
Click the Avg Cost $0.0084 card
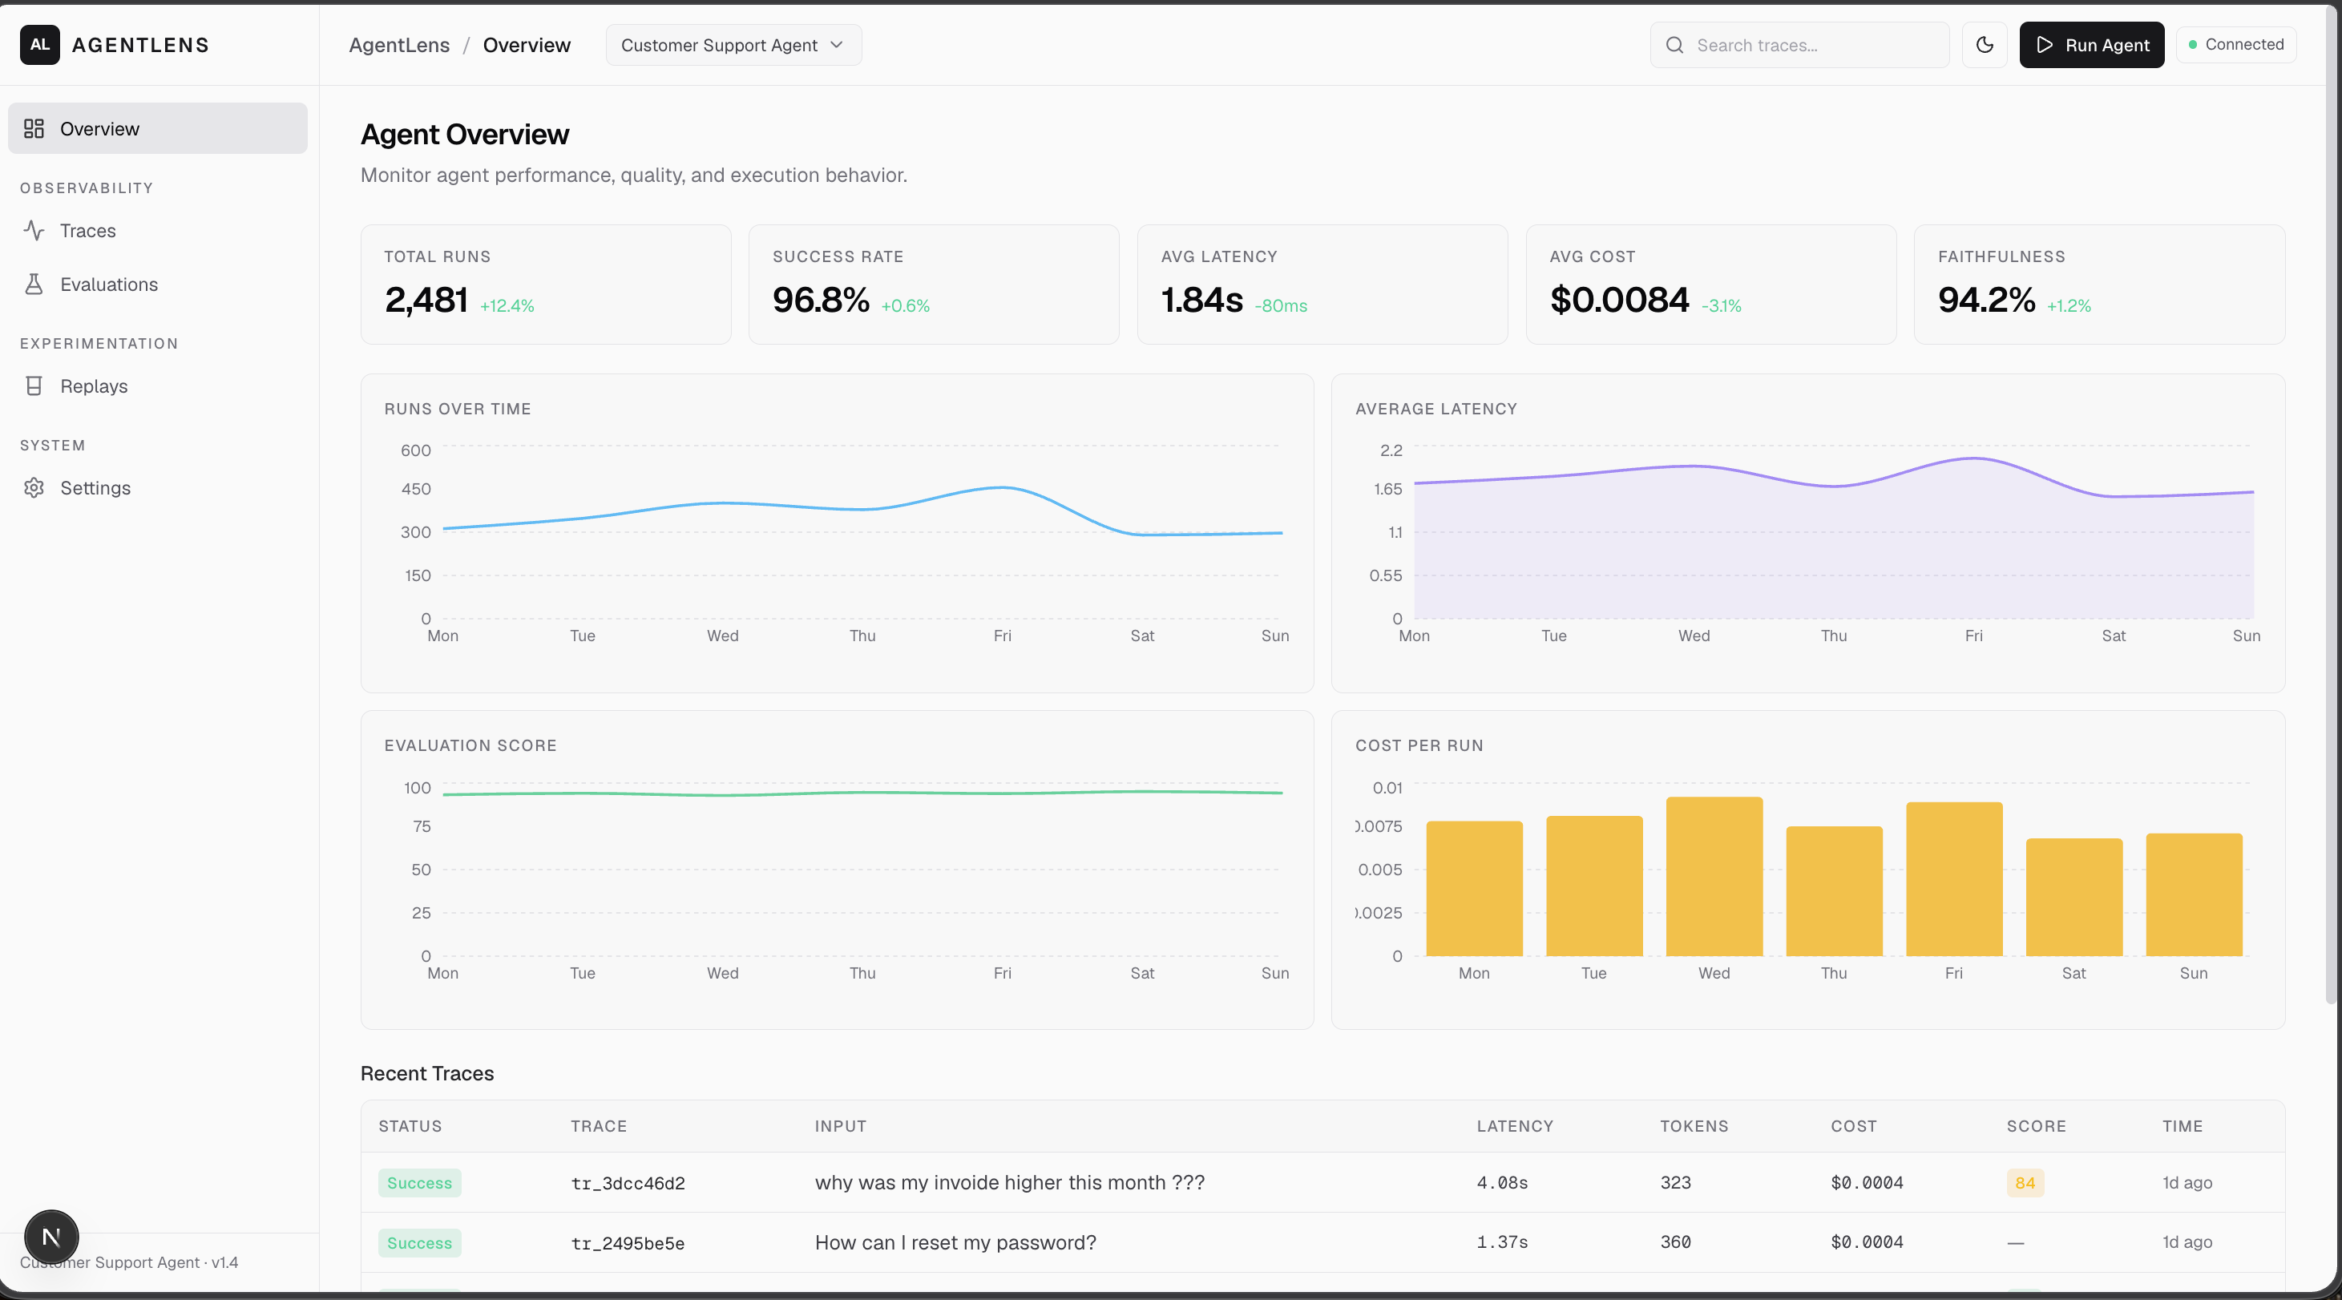(x=1710, y=284)
